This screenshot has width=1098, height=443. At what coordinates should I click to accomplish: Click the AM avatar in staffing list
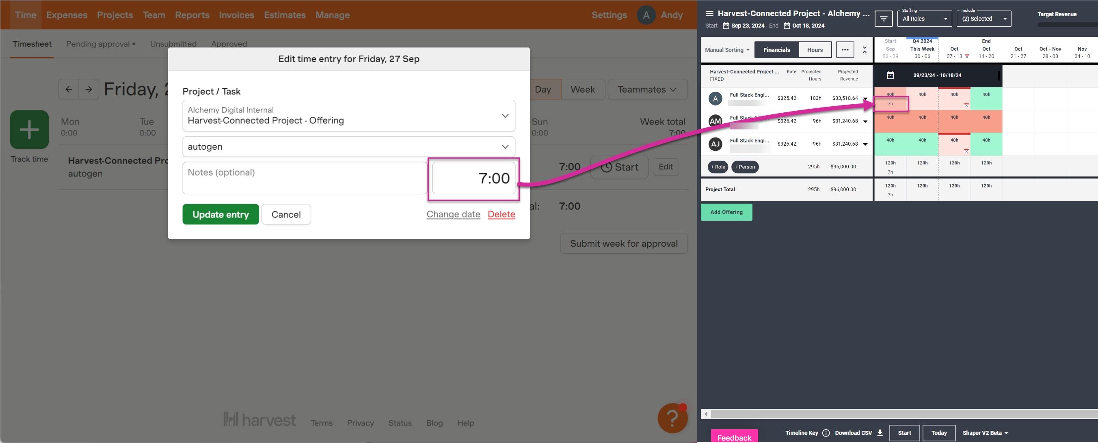(715, 121)
